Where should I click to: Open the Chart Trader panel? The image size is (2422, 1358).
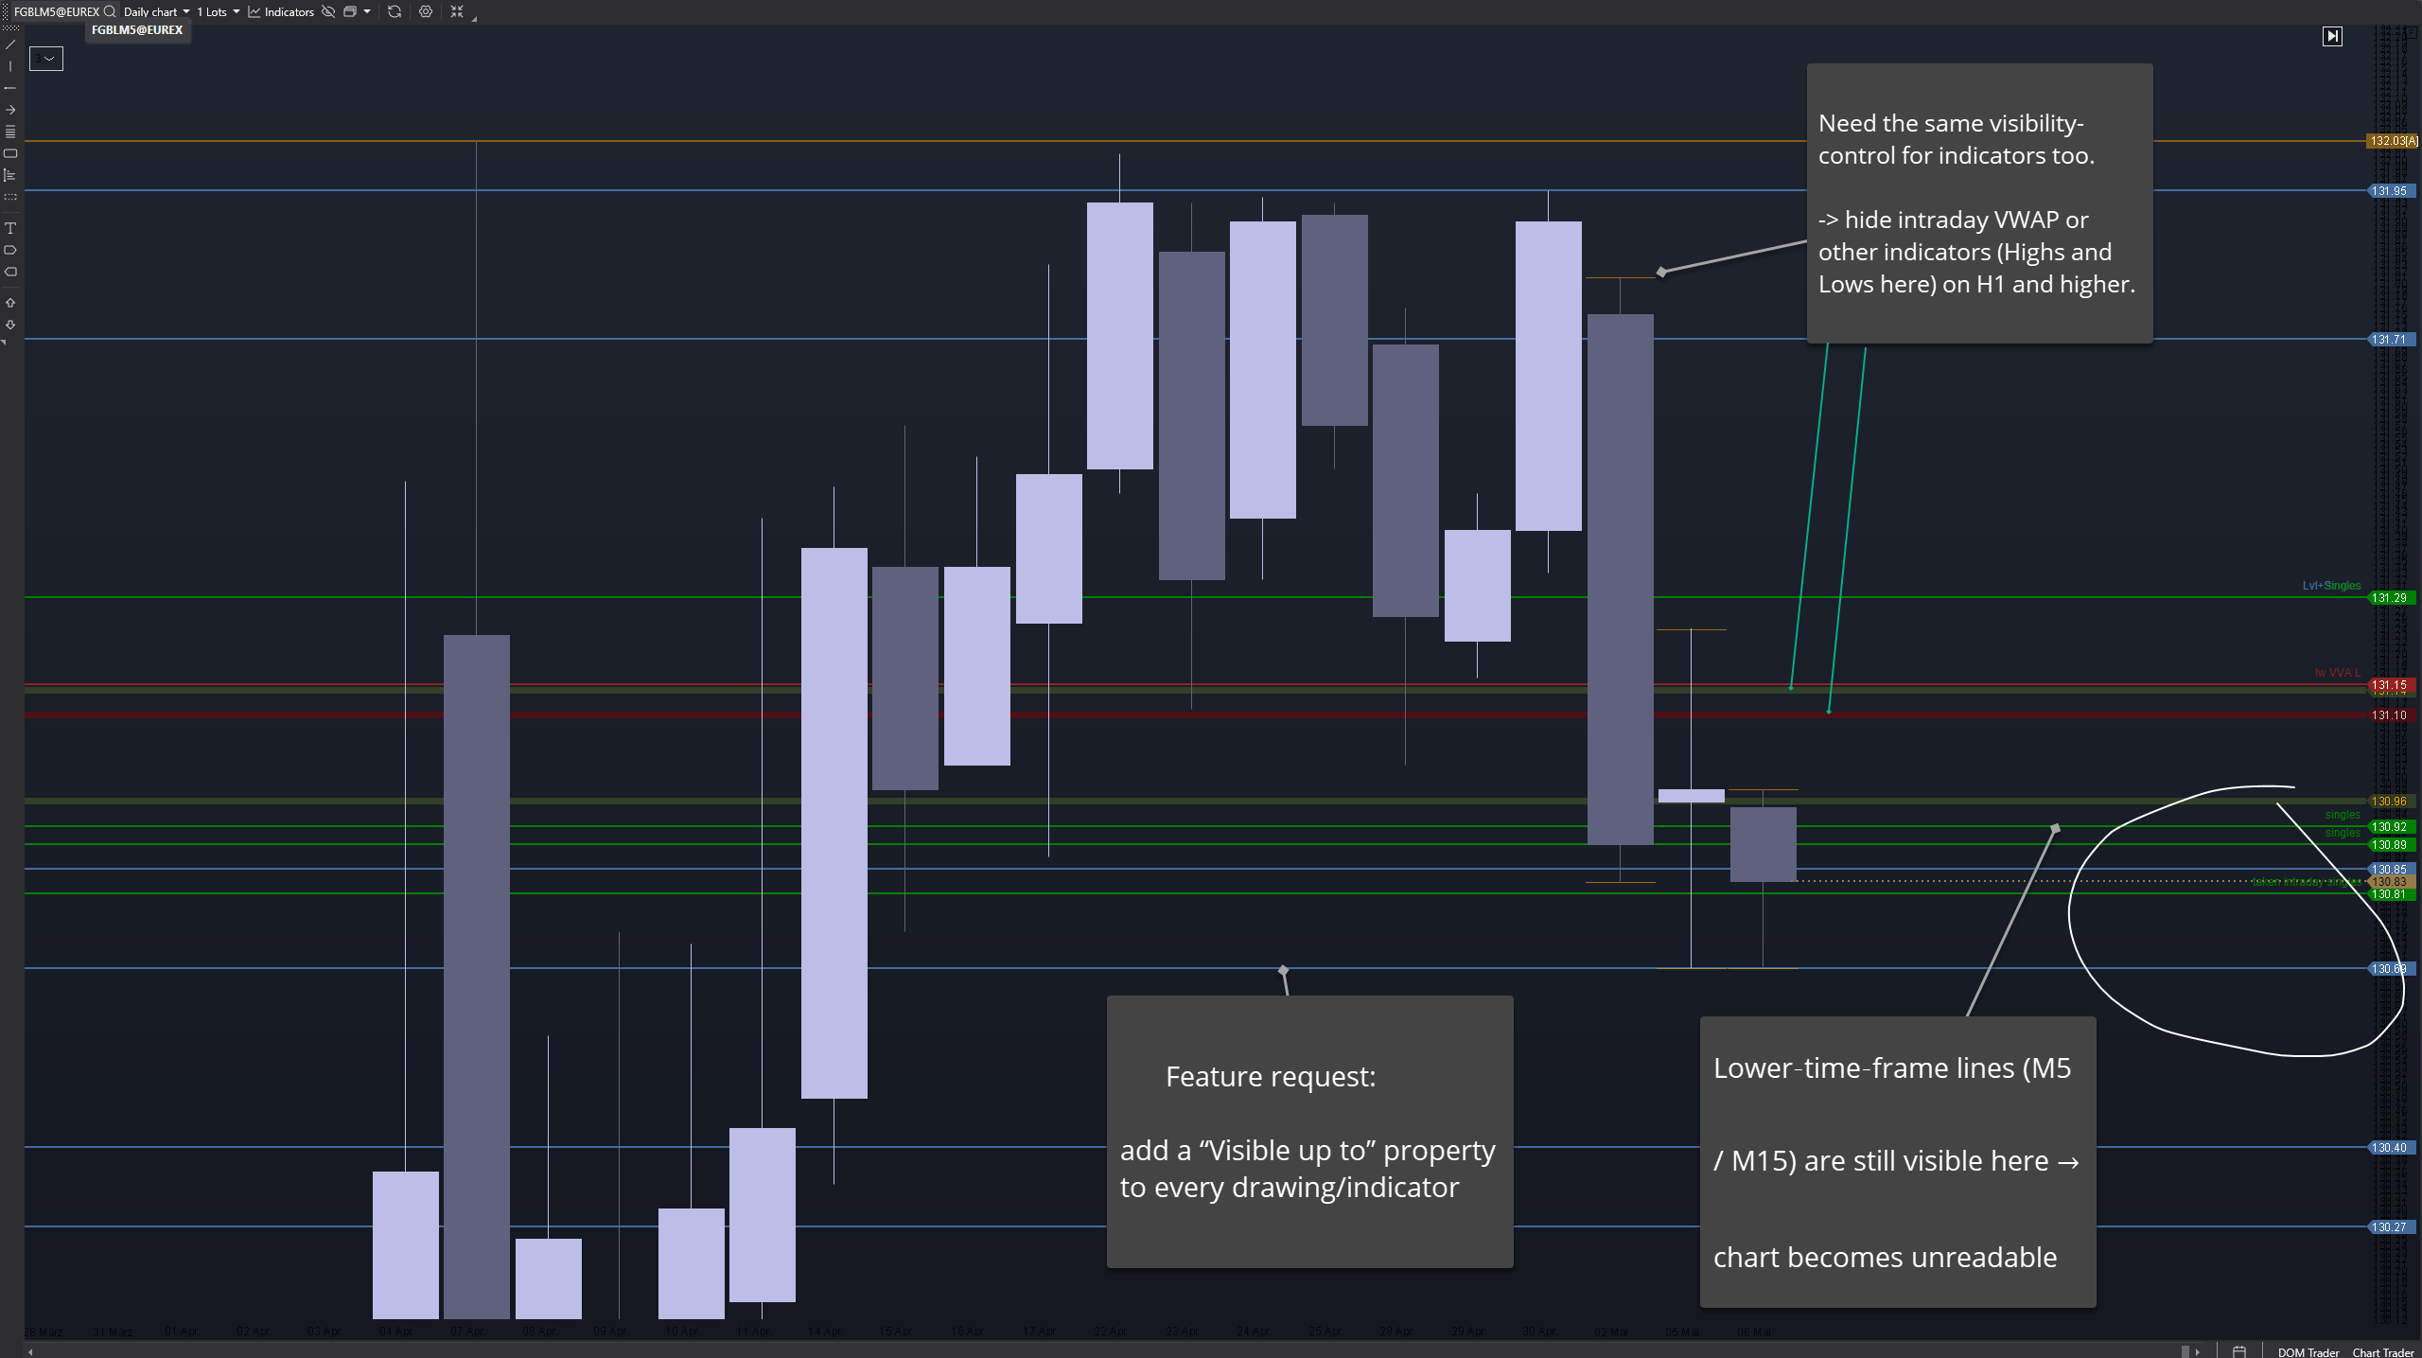pos(2382,1351)
